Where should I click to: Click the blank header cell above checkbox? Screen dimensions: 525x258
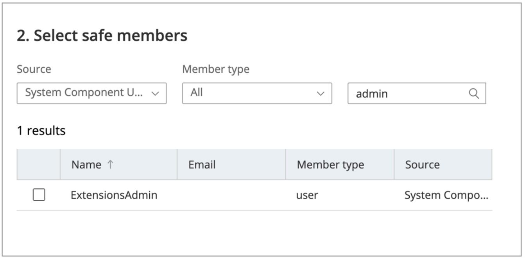pyautogui.click(x=38, y=165)
